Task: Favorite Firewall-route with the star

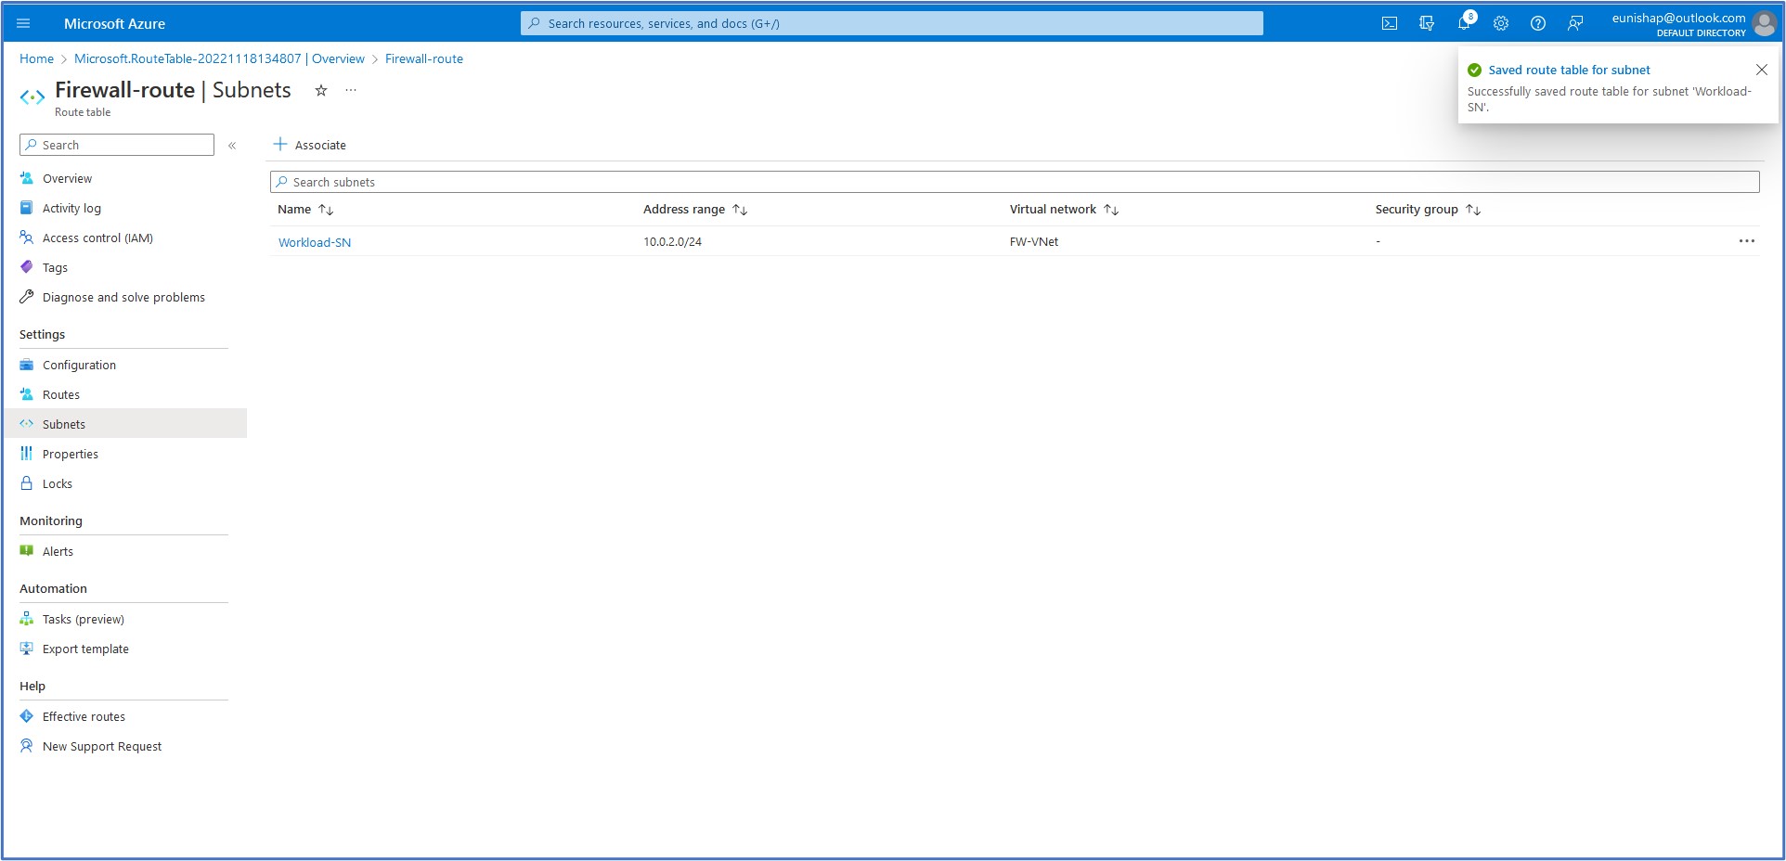Action: [x=320, y=90]
